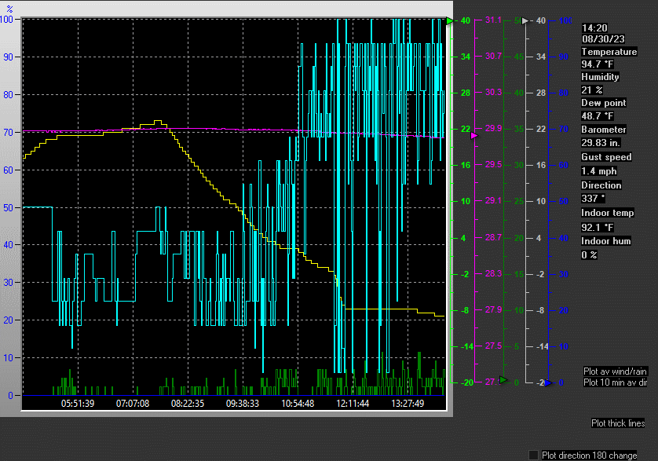Click the 13:27:49 time axis label
658x461 pixels.
(x=408, y=404)
